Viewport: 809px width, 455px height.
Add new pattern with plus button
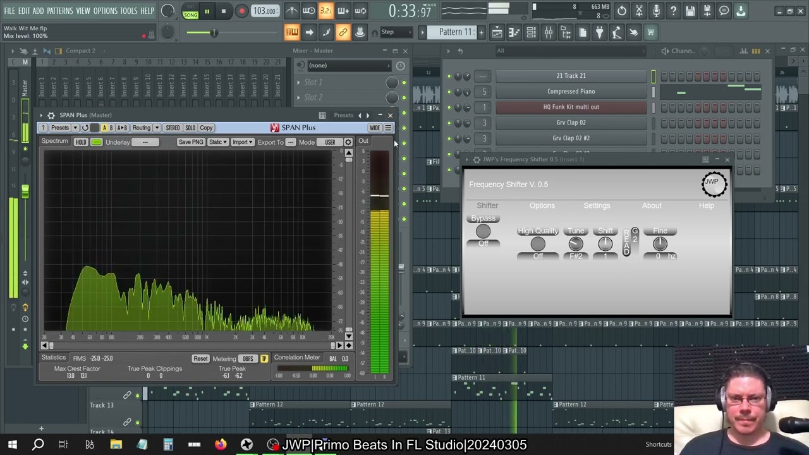point(481,32)
